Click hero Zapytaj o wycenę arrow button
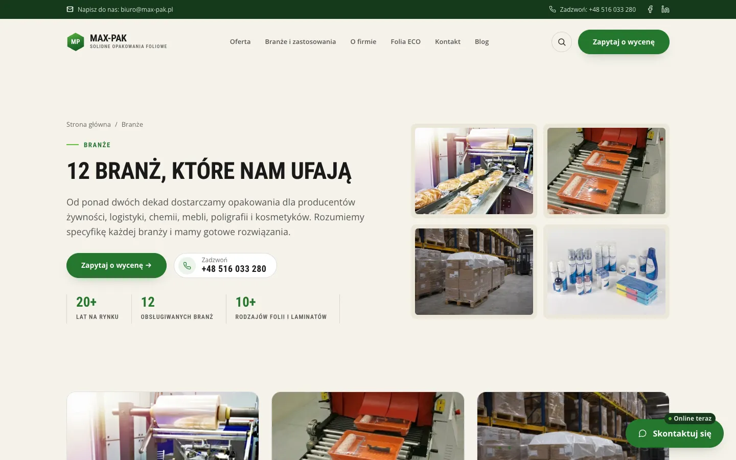 [x=117, y=265]
